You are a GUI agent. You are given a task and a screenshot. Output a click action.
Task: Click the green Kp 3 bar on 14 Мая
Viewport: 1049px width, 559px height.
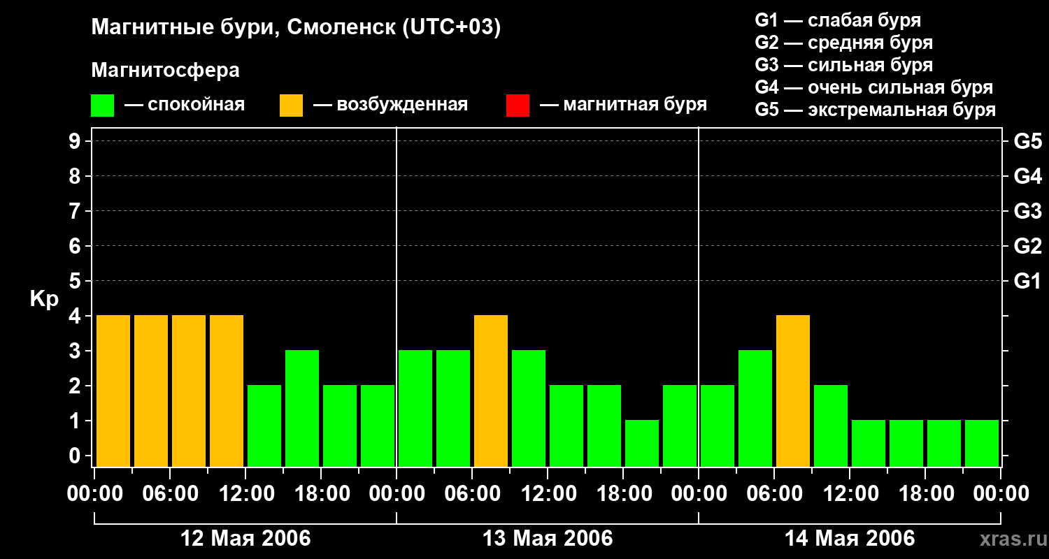(x=755, y=408)
